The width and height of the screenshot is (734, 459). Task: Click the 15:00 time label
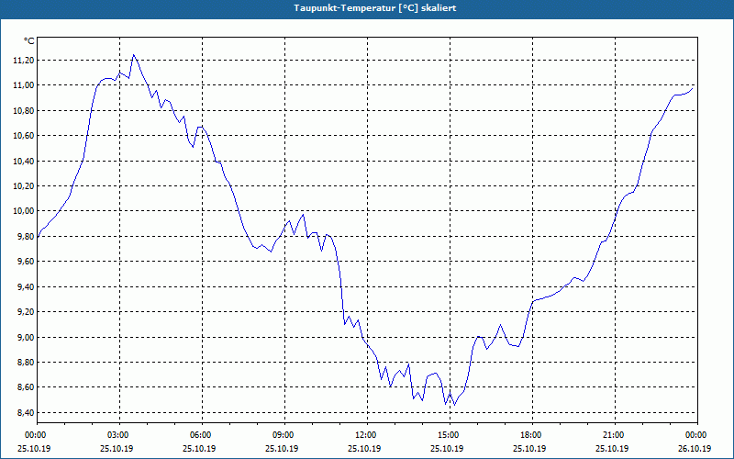pyautogui.click(x=450, y=435)
